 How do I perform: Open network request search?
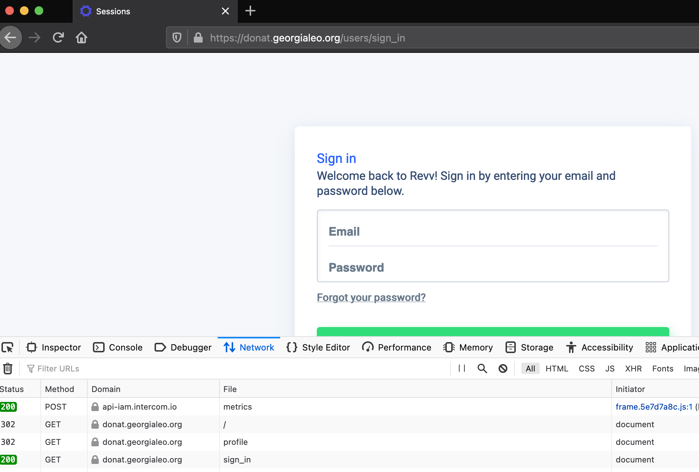point(482,368)
